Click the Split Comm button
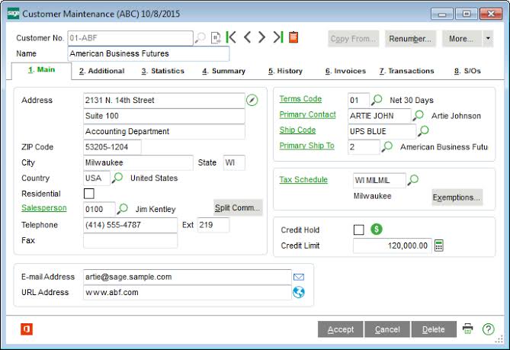Image resolution: width=510 pixels, height=350 pixels. pos(238,207)
